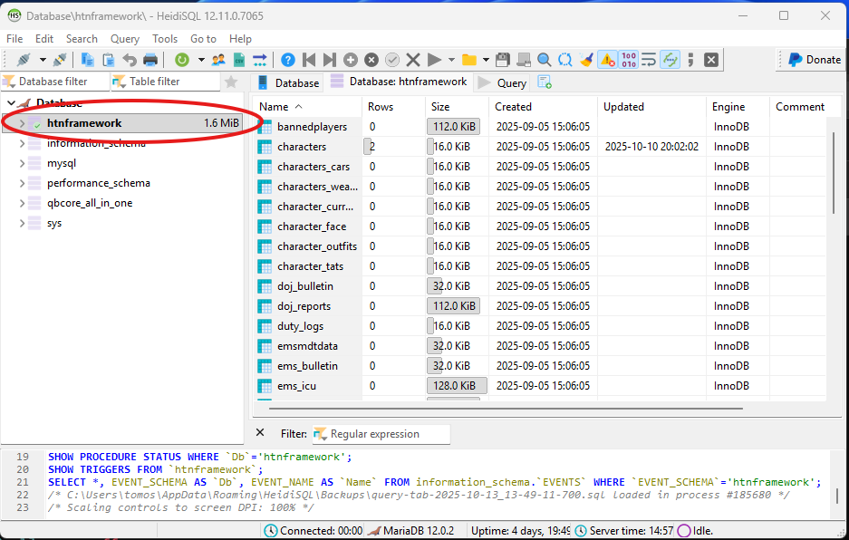Sort table list by Rows column header
The image size is (849, 540).
(381, 107)
